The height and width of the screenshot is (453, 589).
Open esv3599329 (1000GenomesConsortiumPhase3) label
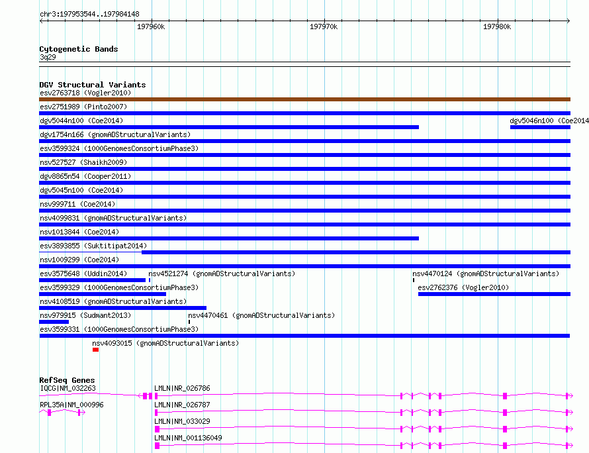[x=119, y=287]
